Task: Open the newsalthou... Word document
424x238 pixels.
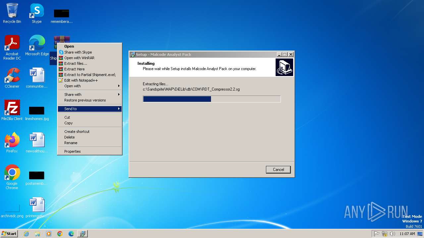Action: click(x=37, y=142)
